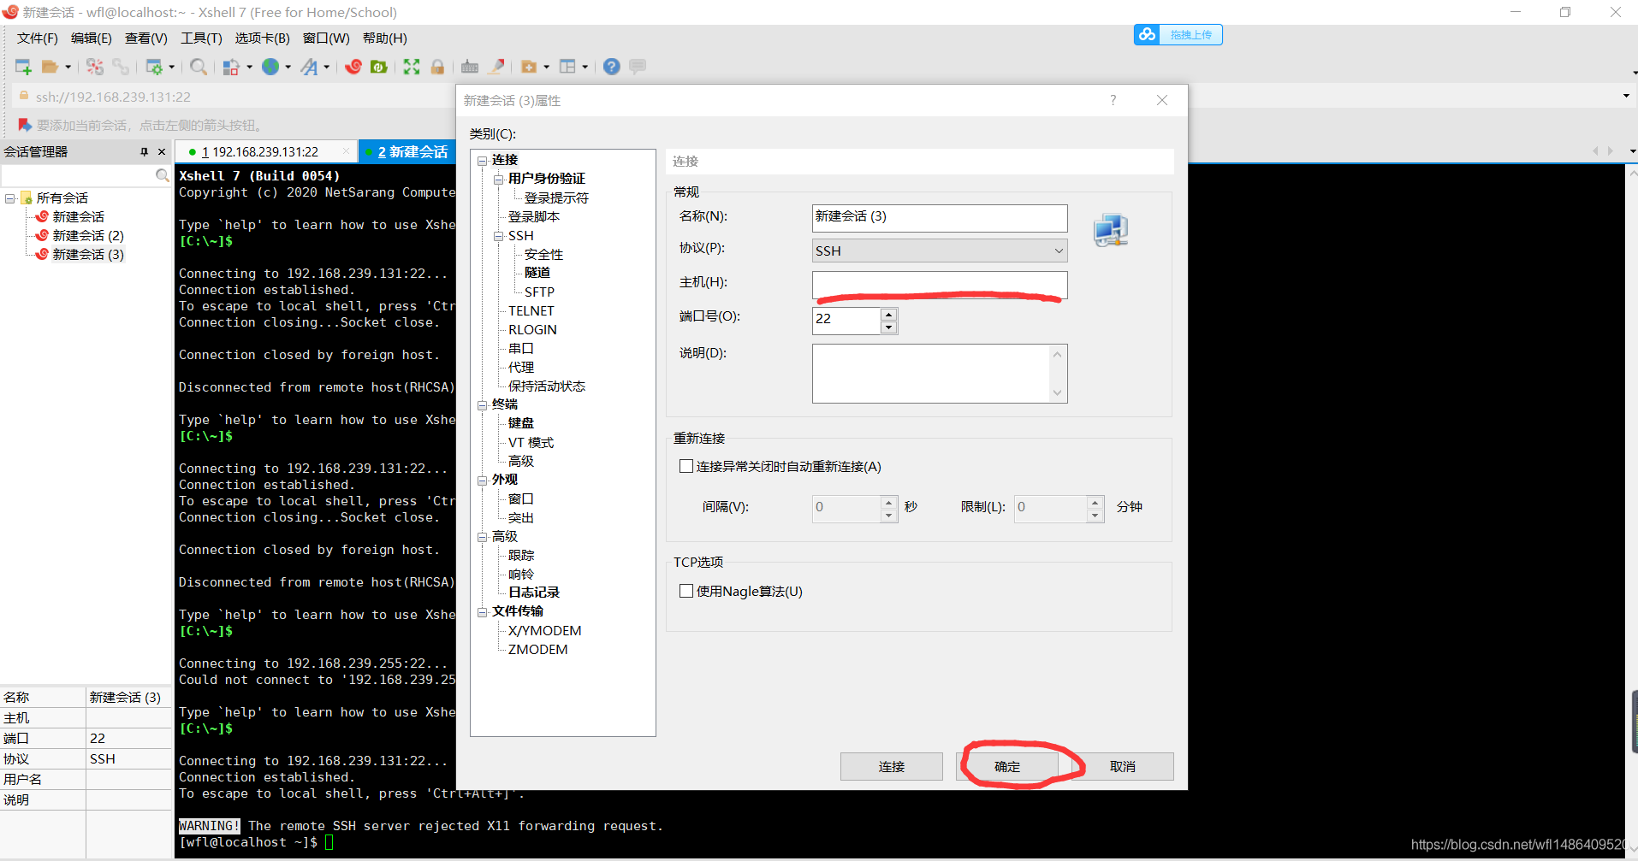1638x861 pixels.
Task: Select 日志记录 in the category tree
Action: [534, 593]
